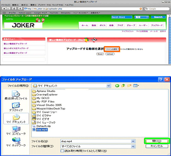Select the マイ ビデオ folder

[41, 119]
